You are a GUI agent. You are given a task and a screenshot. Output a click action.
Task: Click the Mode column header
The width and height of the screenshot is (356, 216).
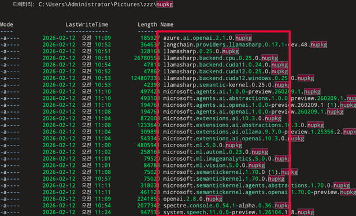[x=6, y=24]
